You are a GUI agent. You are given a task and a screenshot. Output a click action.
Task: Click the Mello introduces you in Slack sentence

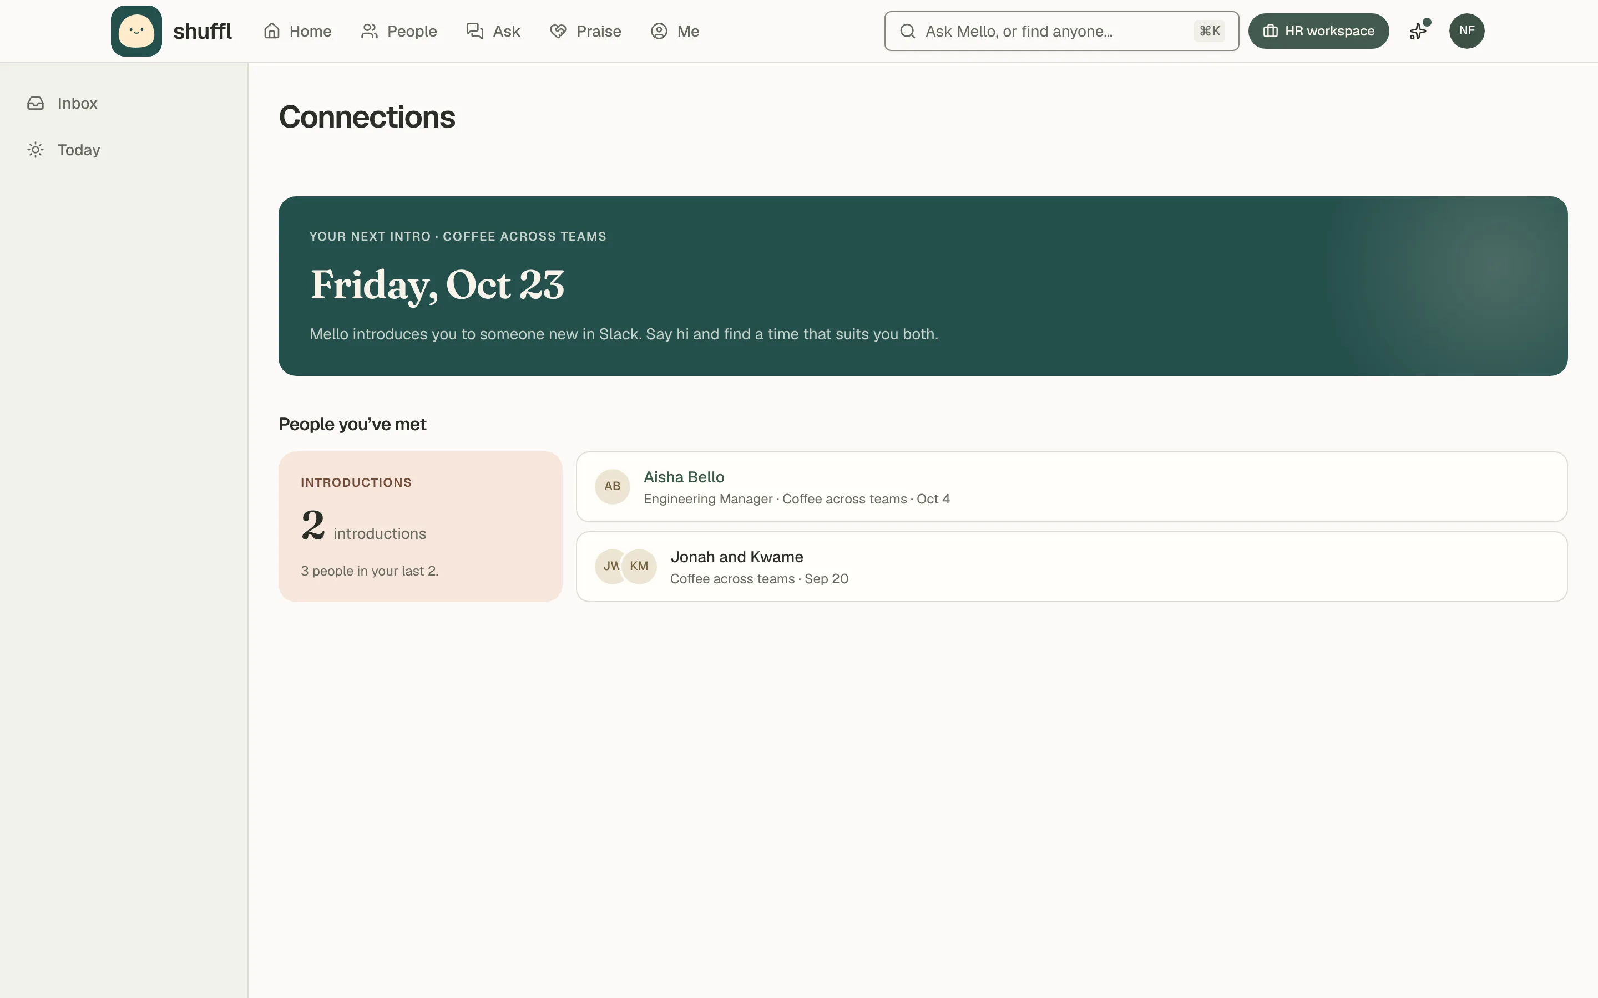pos(623,334)
